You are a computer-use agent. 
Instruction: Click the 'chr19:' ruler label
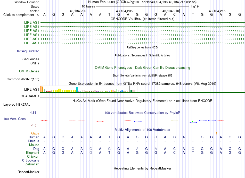point(34,11)
